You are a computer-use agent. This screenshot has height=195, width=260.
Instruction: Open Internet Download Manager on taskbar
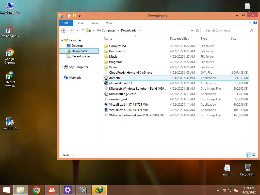click(x=99, y=190)
